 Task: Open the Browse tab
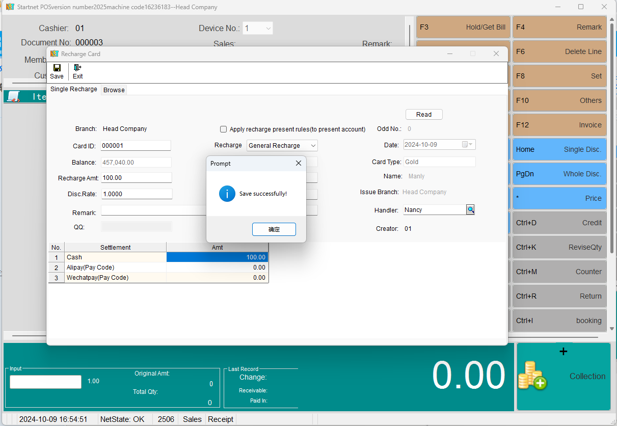point(114,90)
